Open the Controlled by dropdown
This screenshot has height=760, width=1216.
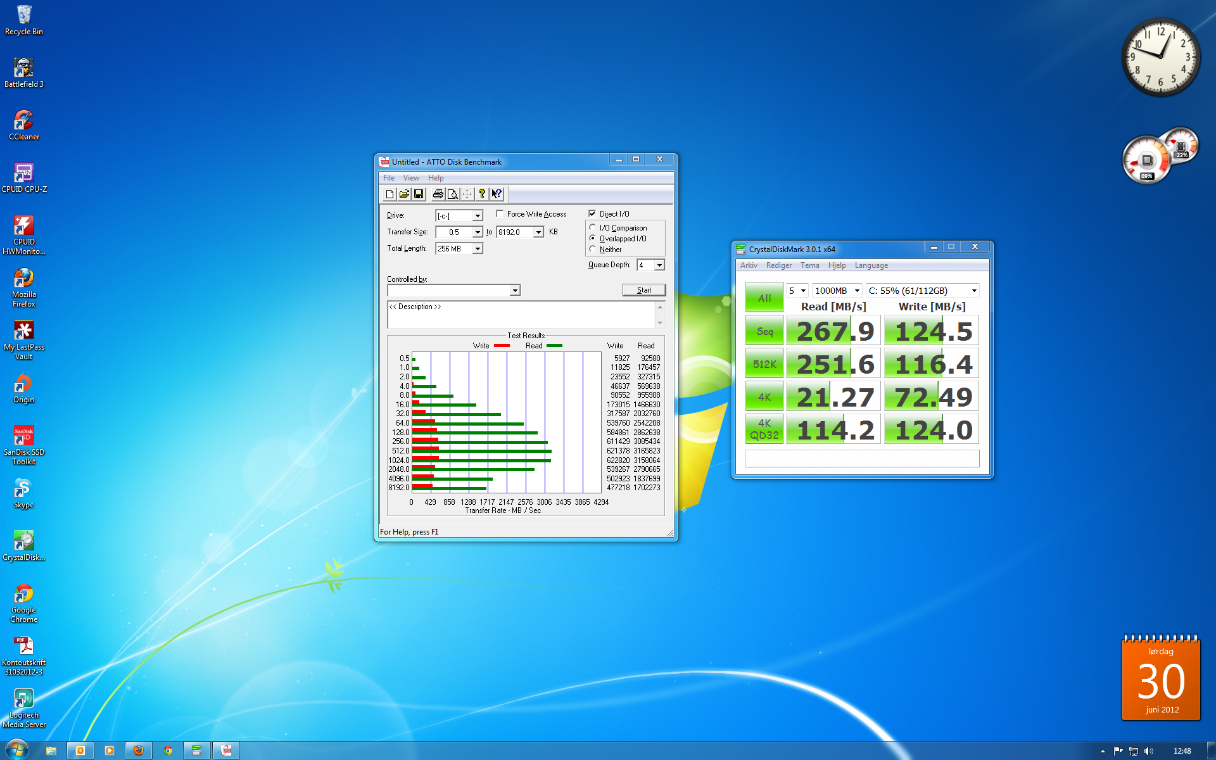pyautogui.click(x=515, y=291)
